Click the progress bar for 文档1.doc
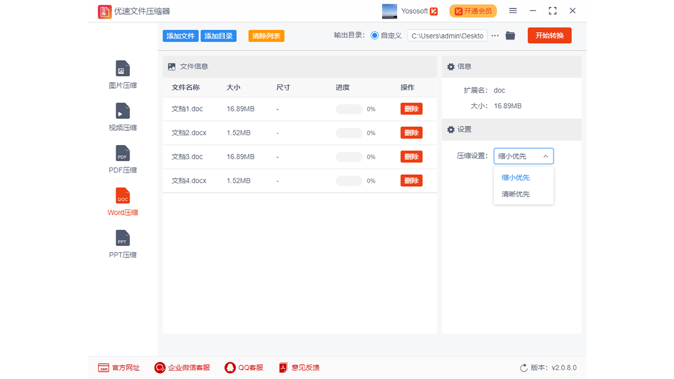 coord(349,108)
